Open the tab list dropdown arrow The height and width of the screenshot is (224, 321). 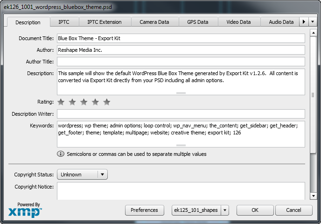click(x=313, y=22)
